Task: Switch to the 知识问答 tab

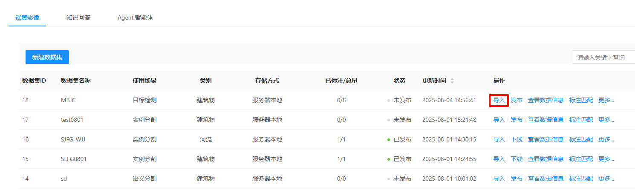Action: [x=78, y=18]
